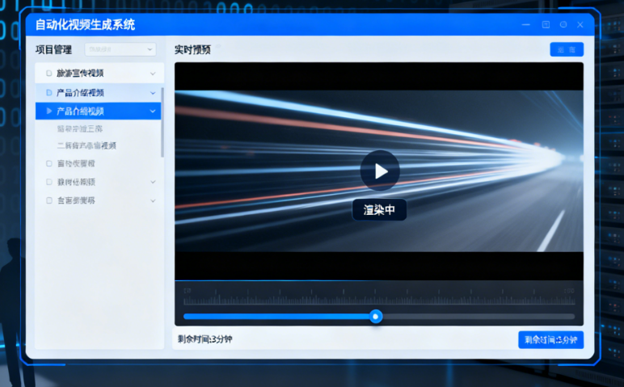The height and width of the screenshot is (387, 624).
Task: Expand the chevron on the second-to-last project row
Action: pos(153,182)
